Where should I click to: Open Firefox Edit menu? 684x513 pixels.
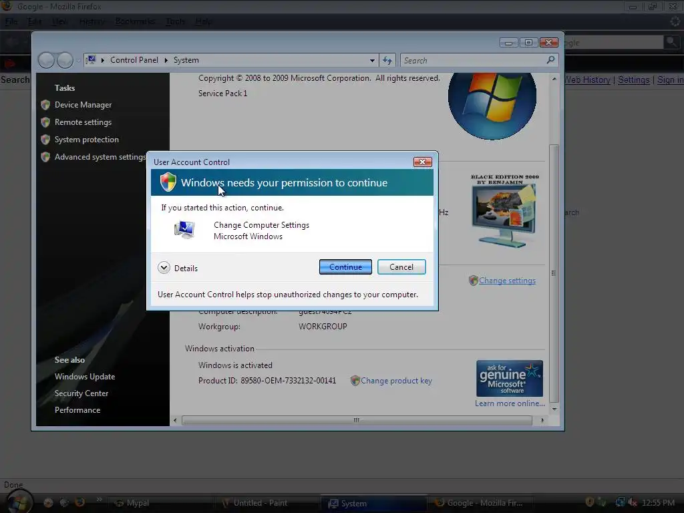coord(34,21)
